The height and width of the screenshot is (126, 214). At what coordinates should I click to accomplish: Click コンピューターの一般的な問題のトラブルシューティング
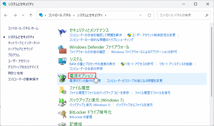pos(101,40)
